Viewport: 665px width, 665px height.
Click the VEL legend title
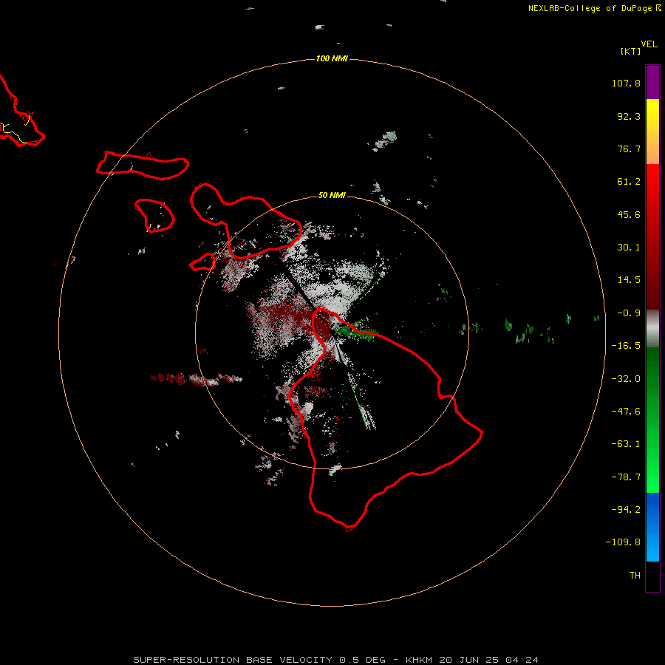649,44
